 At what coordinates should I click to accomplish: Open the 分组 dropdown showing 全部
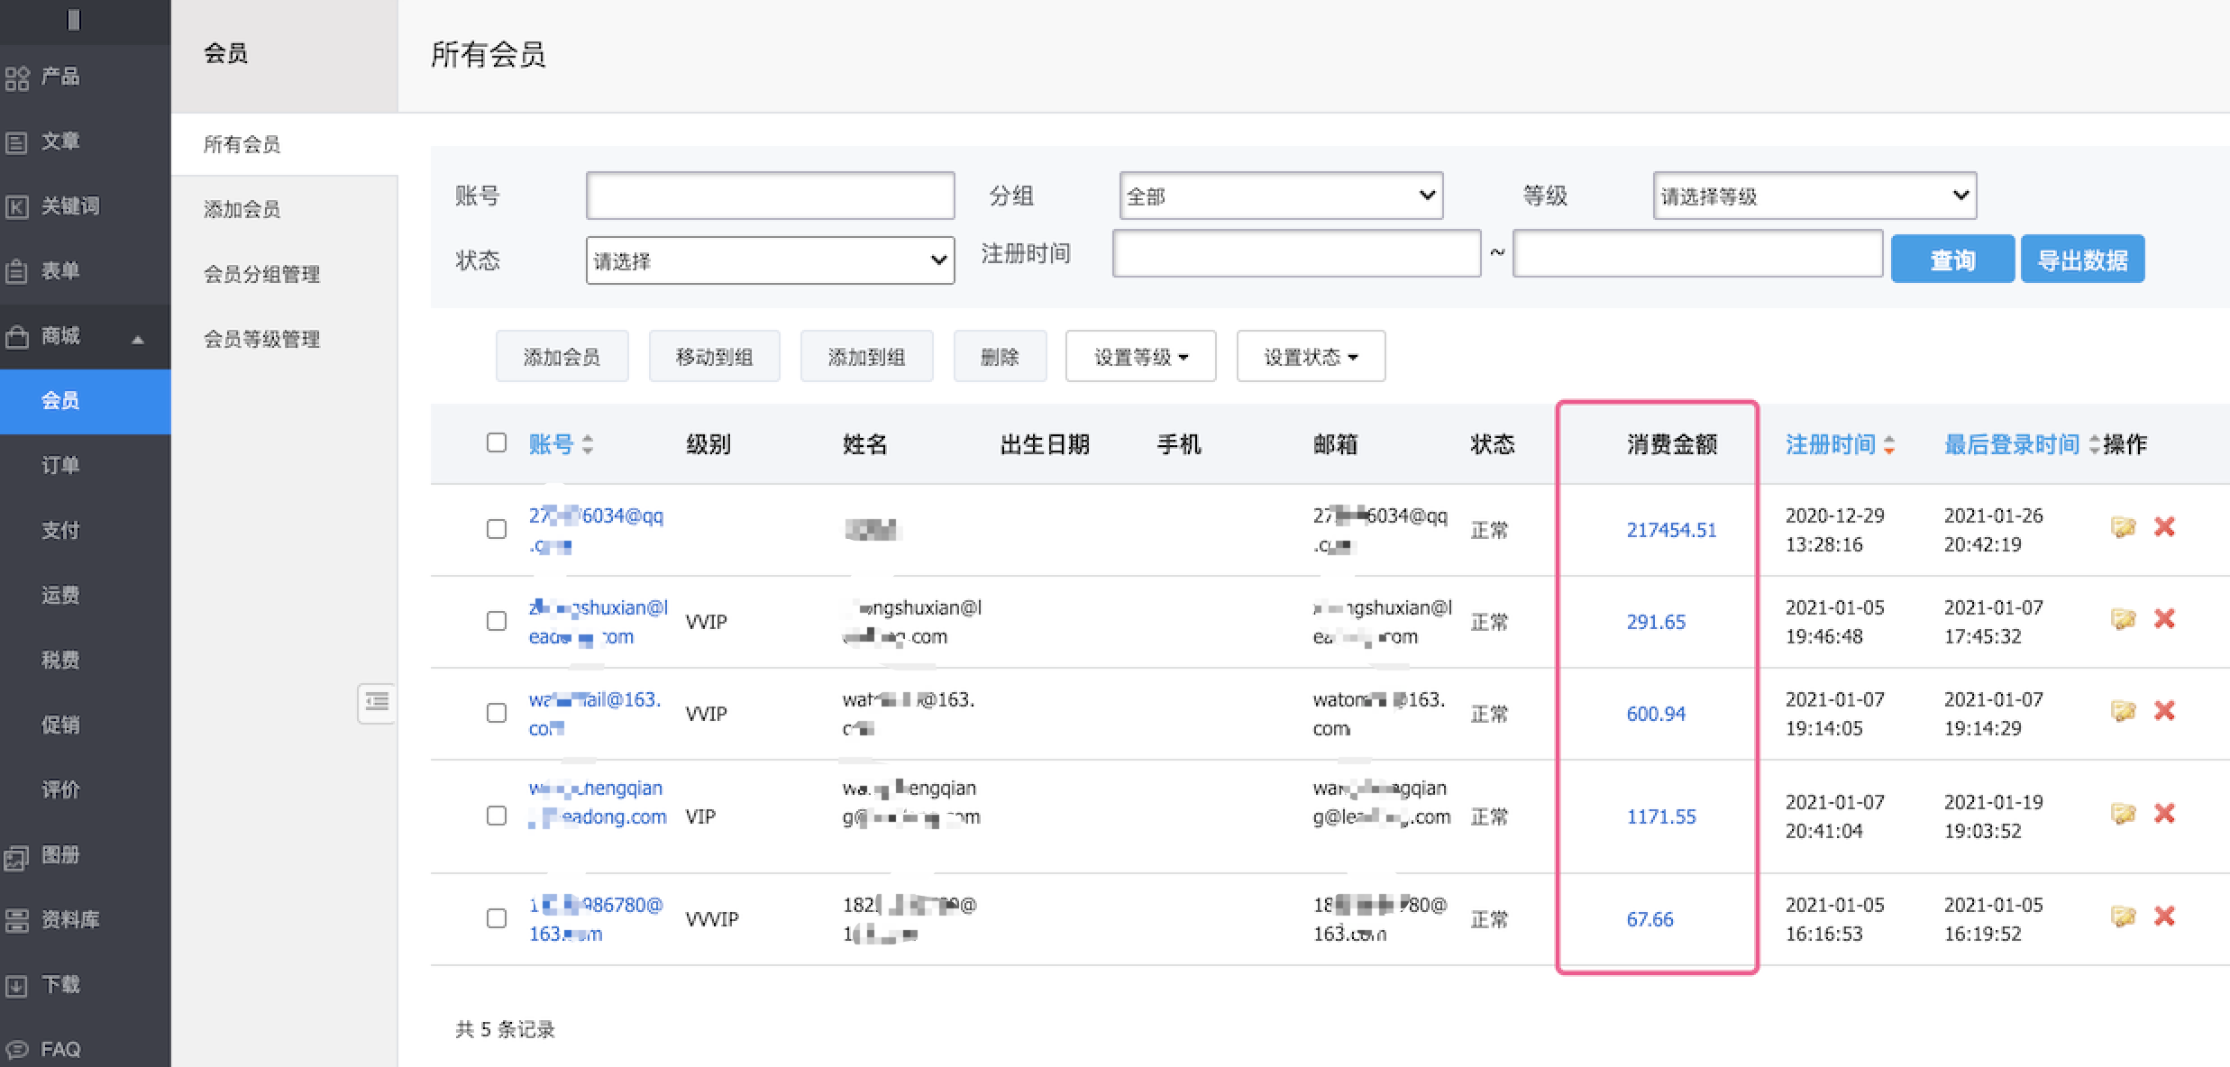(x=1280, y=196)
